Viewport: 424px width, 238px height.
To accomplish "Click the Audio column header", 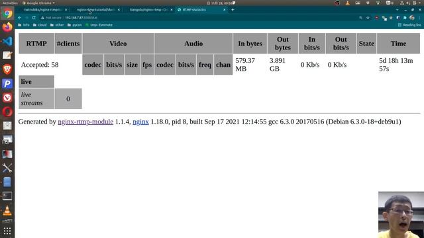I will click(193, 44).
